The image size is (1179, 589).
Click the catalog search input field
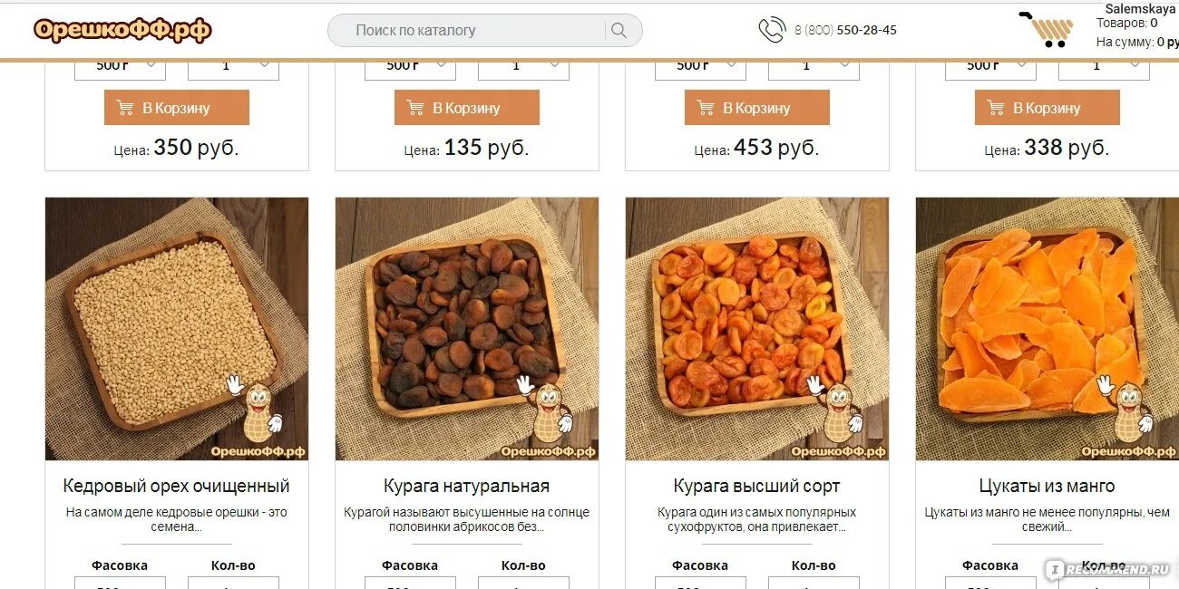(466, 31)
